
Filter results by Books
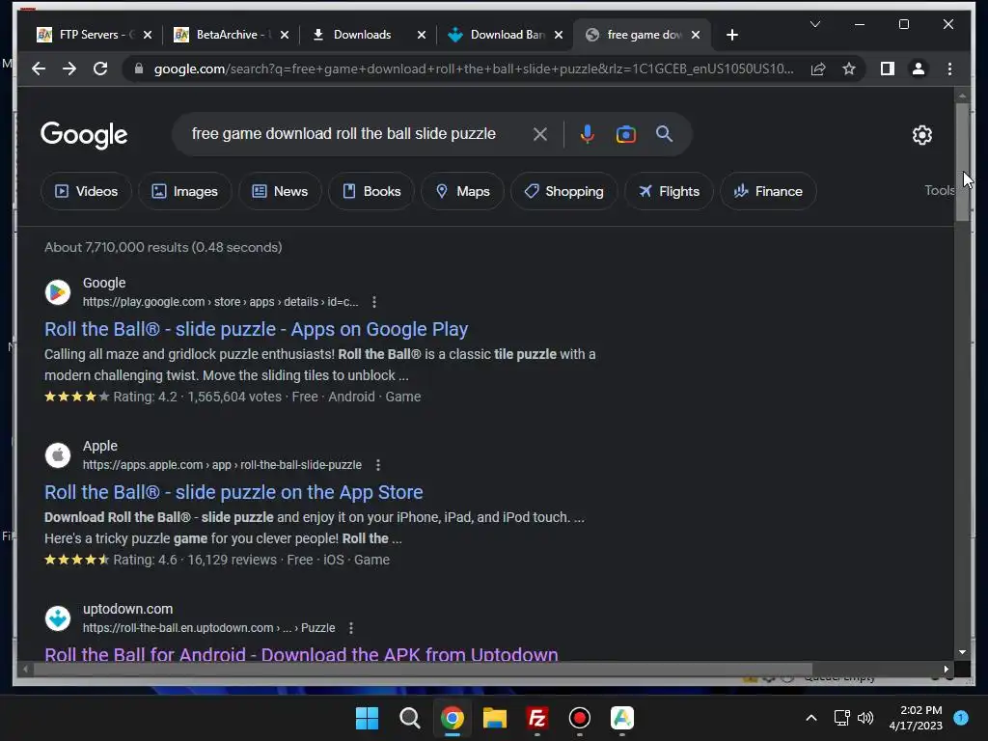click(371, 191)
